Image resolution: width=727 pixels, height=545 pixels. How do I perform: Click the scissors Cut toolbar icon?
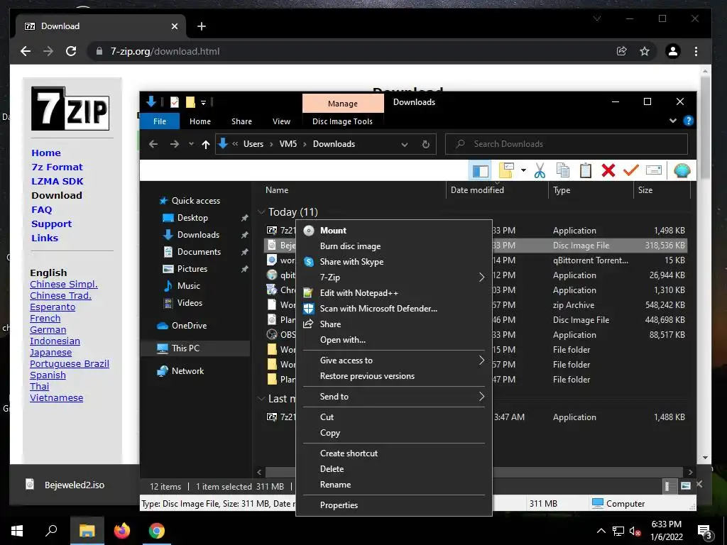(540, 170)
